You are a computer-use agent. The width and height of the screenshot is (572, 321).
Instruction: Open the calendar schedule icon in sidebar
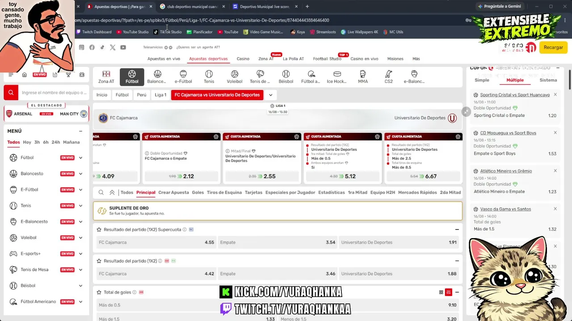[82, 74]
